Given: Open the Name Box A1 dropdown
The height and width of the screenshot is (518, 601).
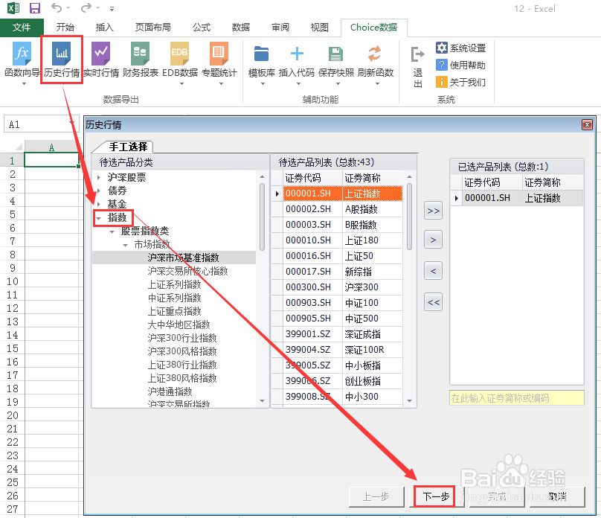Looking at the screenshot, I should [71, 124].
